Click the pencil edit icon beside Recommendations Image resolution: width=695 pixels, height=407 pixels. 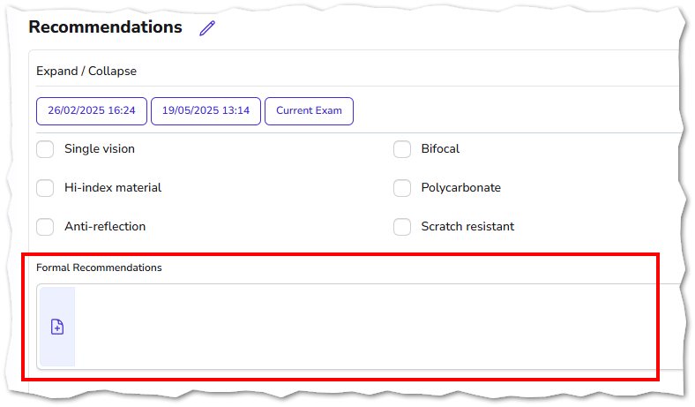tap(207, 28)
